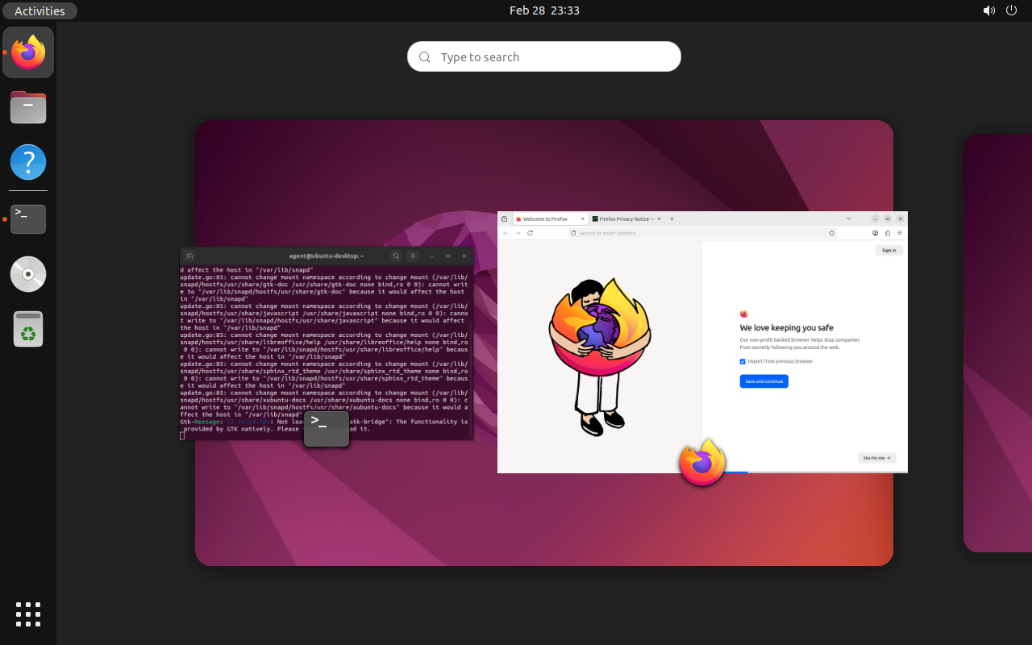Uncheck Import from previous browser
The width and height of the screenshot is (1032, 645).
(743, 361)
